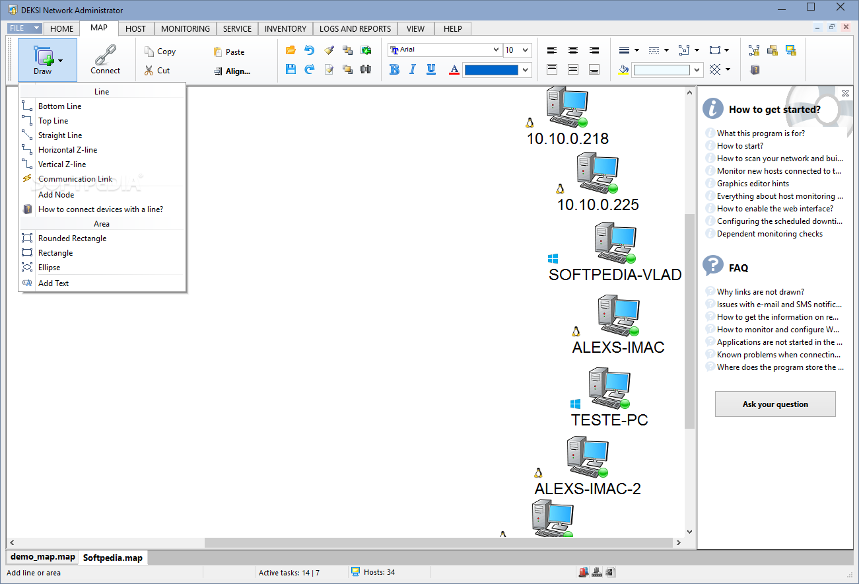Click the Paste command
The height and width of the screenshot is (584, 859).
(x=229, y=52)
